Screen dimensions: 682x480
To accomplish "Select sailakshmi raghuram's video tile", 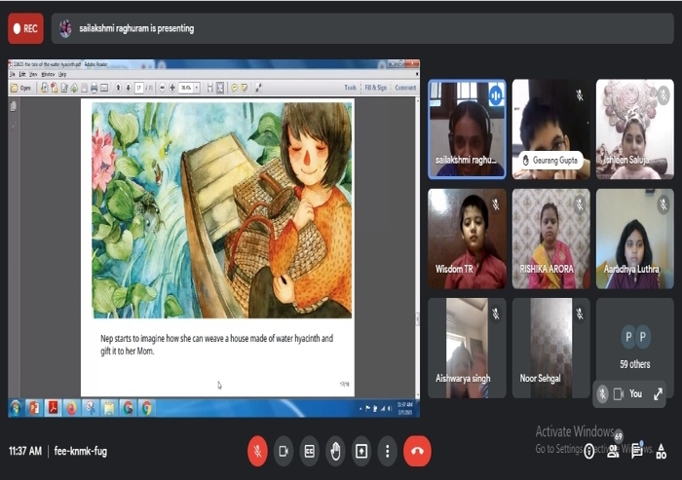I will [x=467, y=129].
